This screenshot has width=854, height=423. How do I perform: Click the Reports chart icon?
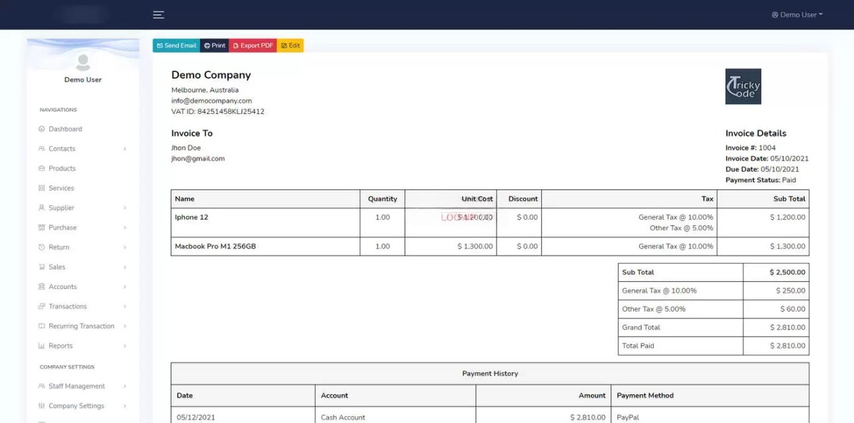[x=42, y=346]
